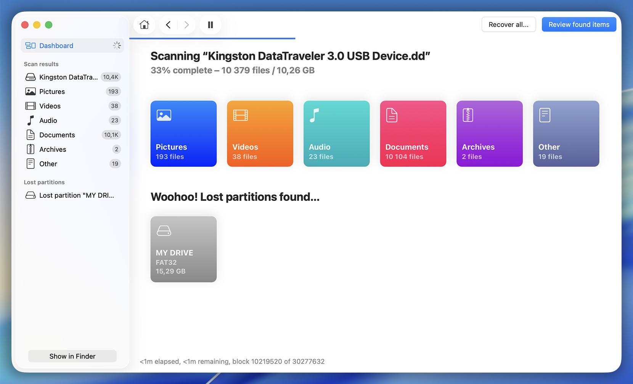Click the 10,1K badge beside Documents

click(111, 135)
